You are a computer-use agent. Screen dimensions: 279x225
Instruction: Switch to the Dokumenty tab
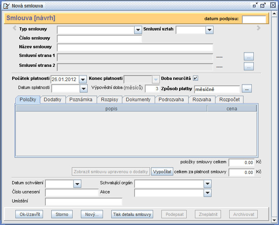pos(138,100)
